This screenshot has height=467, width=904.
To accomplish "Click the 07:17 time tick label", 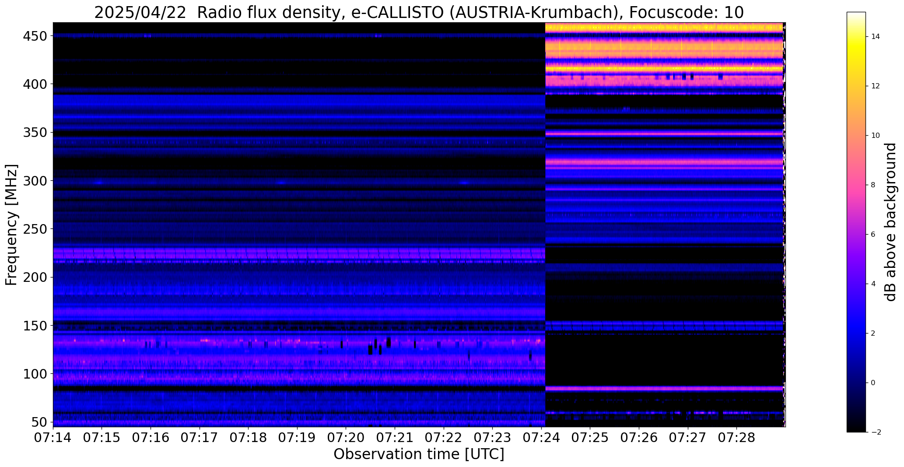I will (200, 438).
